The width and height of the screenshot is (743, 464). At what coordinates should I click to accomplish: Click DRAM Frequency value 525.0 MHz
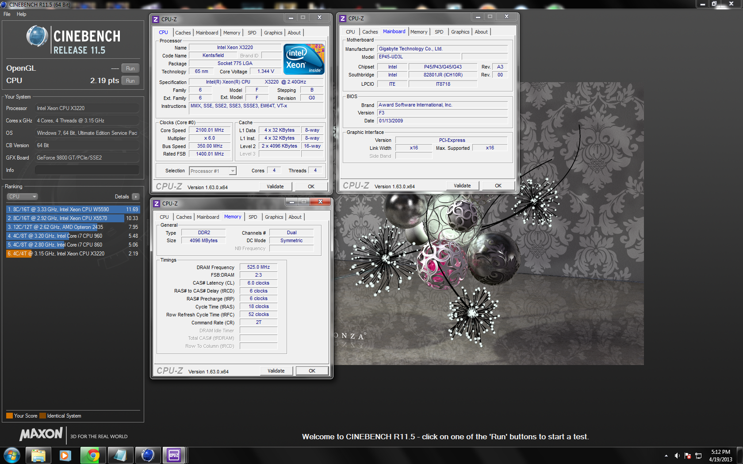tap(258, 267)
